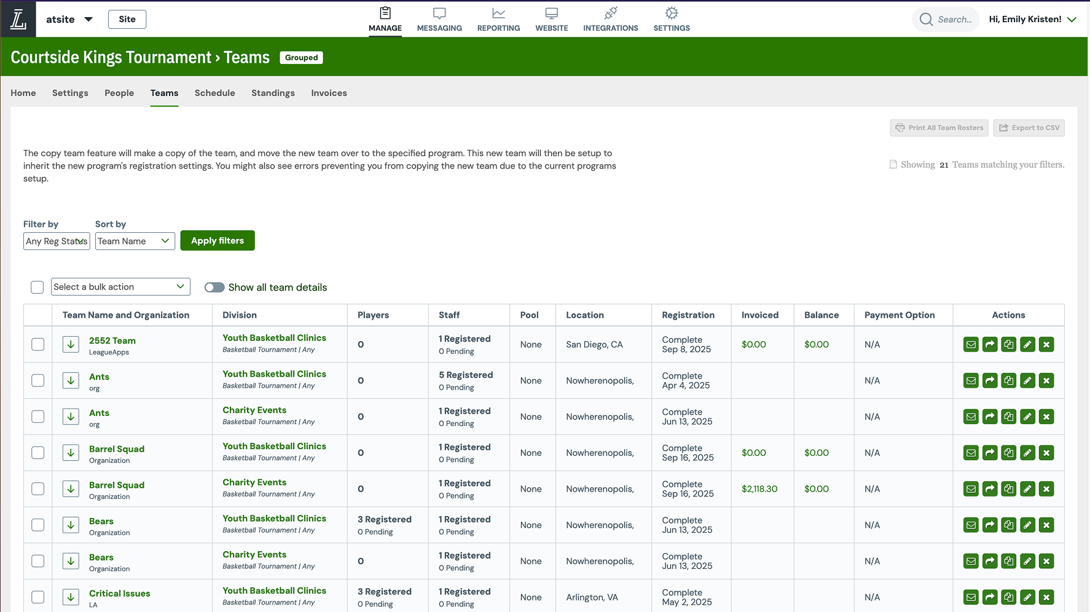
Task: Click the LeagueApps logo icon
Action: click(18, 19)
